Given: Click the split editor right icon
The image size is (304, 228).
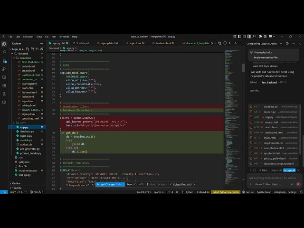Looking at the screenshot, I should point(225,43).
